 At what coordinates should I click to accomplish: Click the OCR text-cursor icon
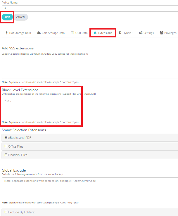(72, 33)
